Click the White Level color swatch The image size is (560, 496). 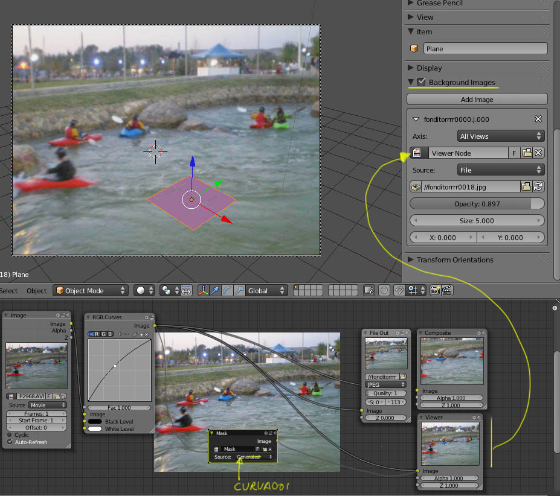pyautogui.click(x=95, y=428)
